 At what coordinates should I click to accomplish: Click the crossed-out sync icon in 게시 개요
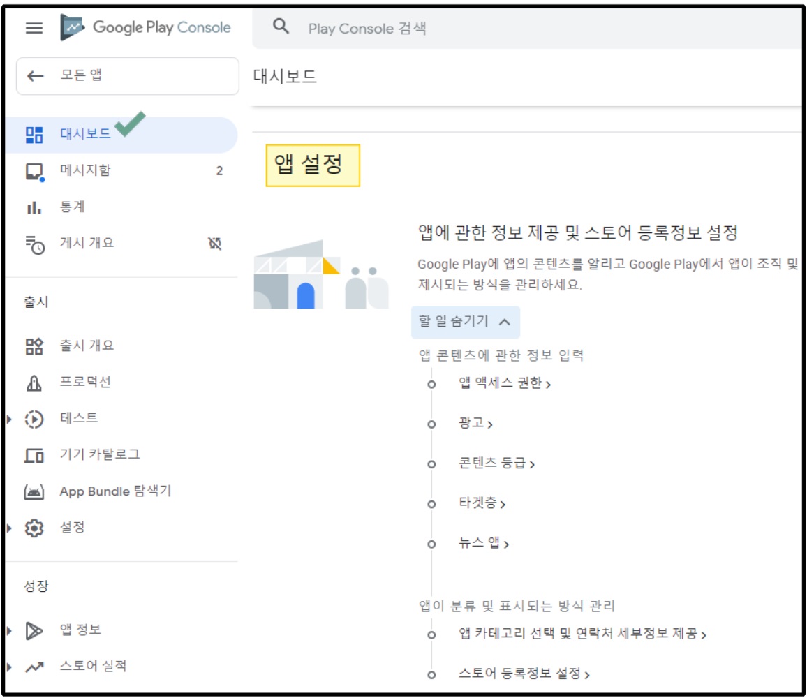[x=214, y=244]
